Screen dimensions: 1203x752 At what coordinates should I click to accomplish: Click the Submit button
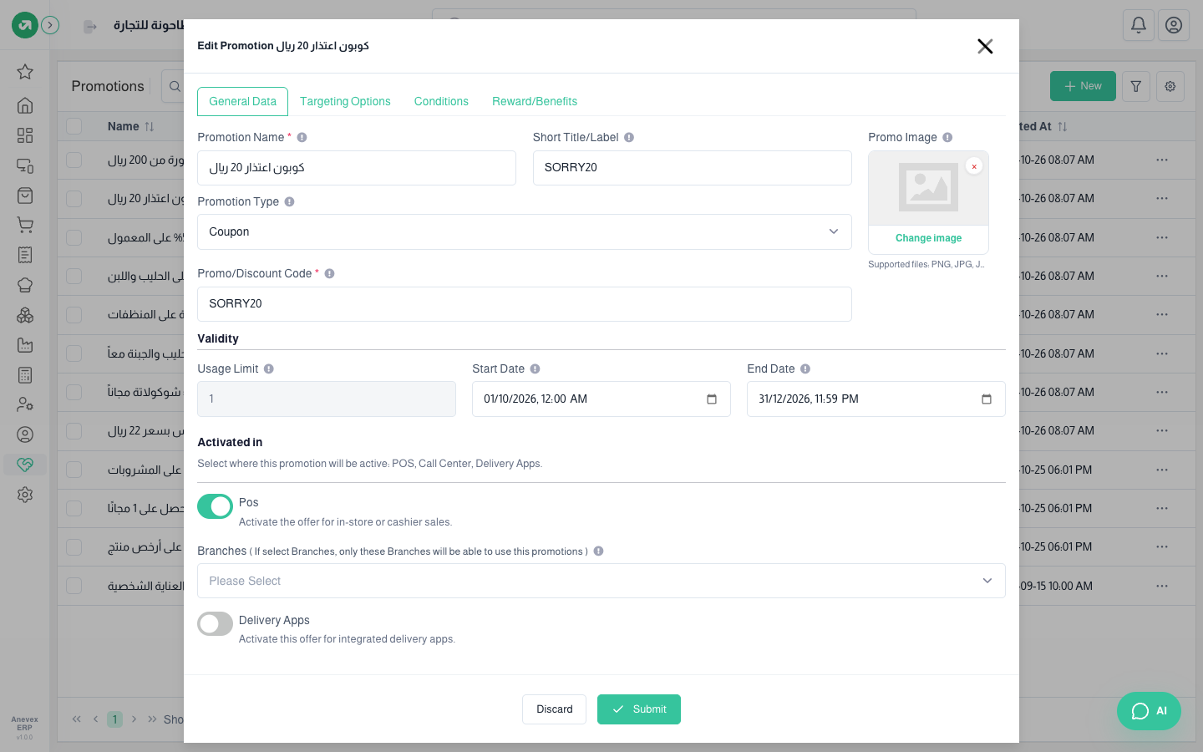click(639, 709)
